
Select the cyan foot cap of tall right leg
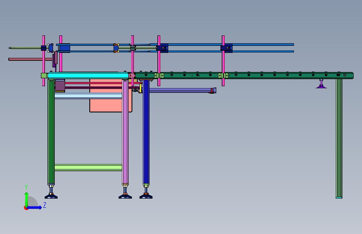pos(339,198)
